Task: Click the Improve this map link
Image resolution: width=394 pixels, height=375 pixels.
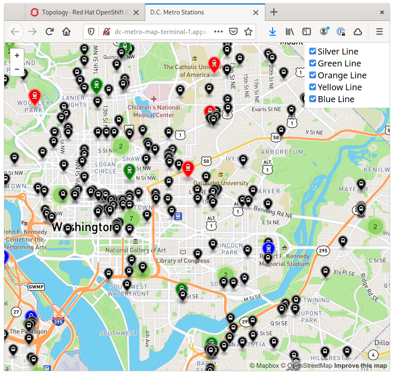Action: [360, 366]
